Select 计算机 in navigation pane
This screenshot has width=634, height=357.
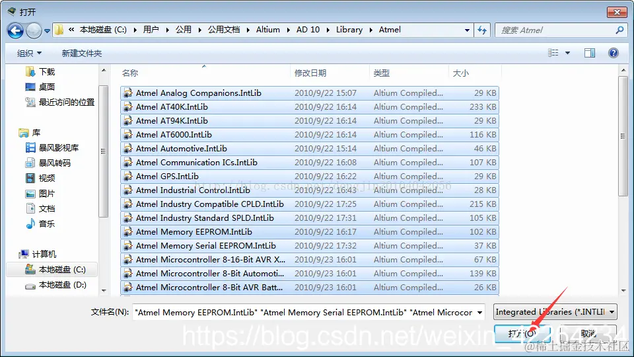[38, 254]
